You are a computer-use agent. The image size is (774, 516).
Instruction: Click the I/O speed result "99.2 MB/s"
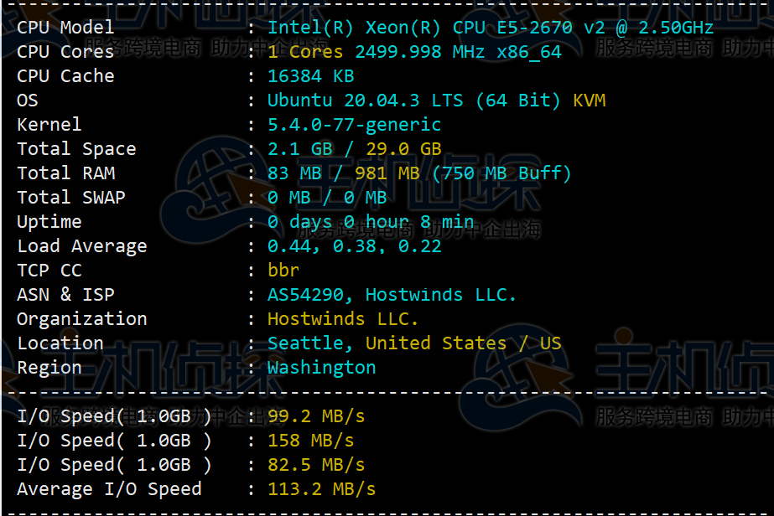tap(316, 416)
